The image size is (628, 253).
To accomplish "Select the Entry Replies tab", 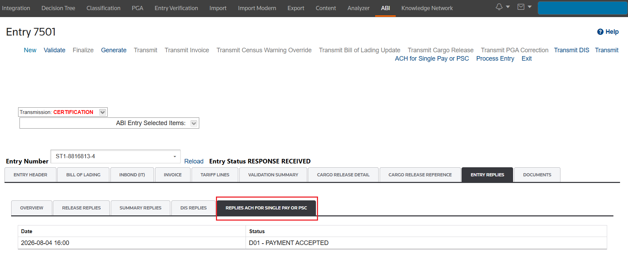I will click(x=487, y=175).
